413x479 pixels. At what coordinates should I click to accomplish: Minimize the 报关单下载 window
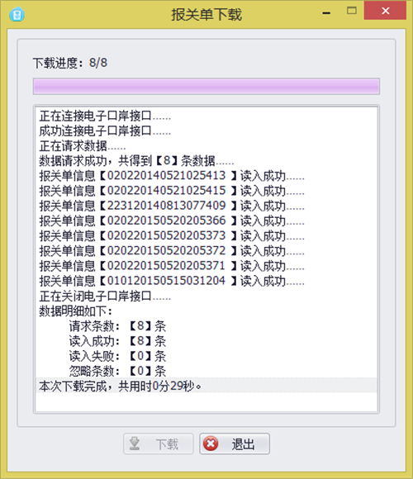click(x=326, y=13)
